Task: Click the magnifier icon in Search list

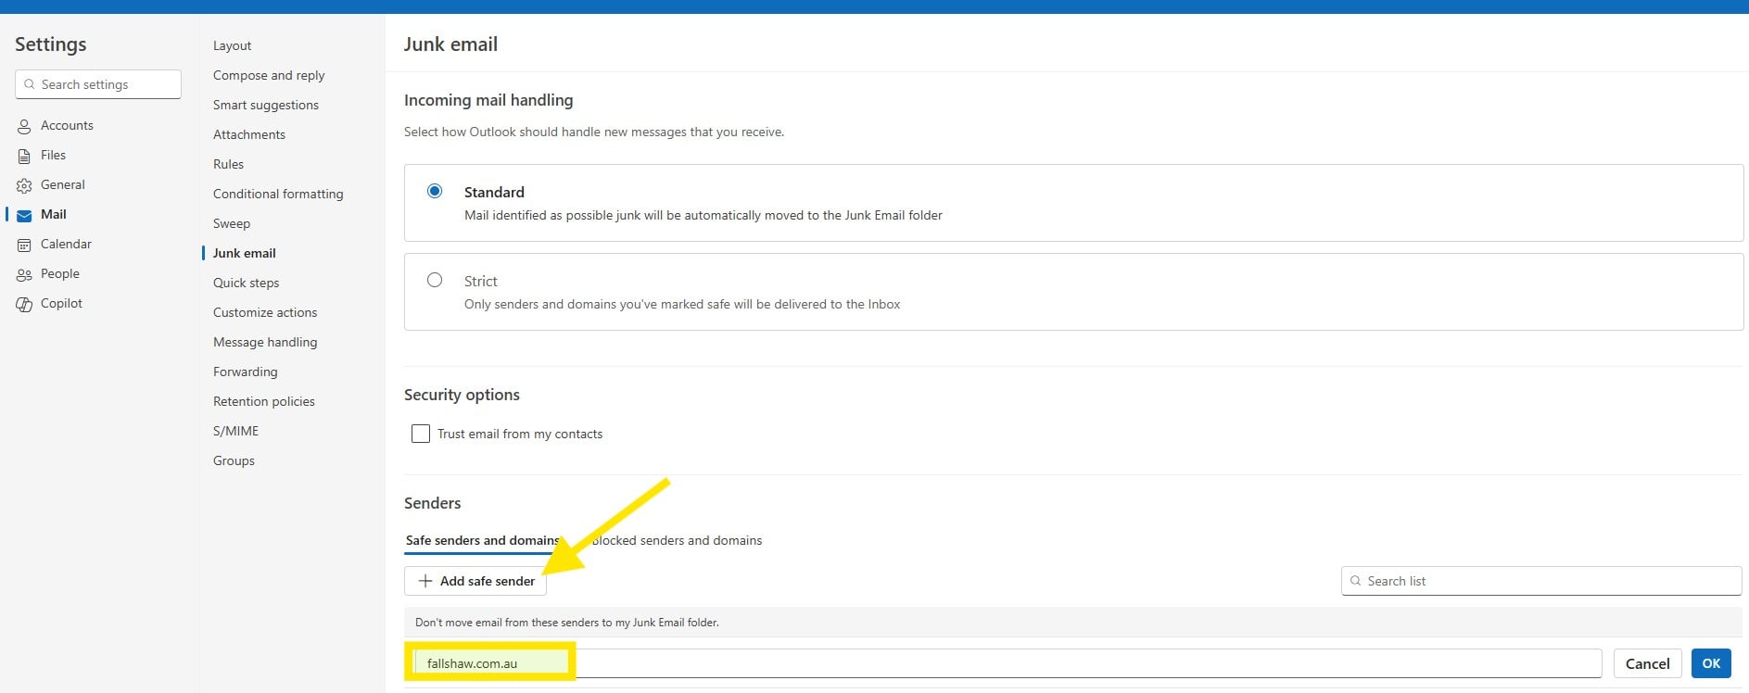Action: (1356, 581)
